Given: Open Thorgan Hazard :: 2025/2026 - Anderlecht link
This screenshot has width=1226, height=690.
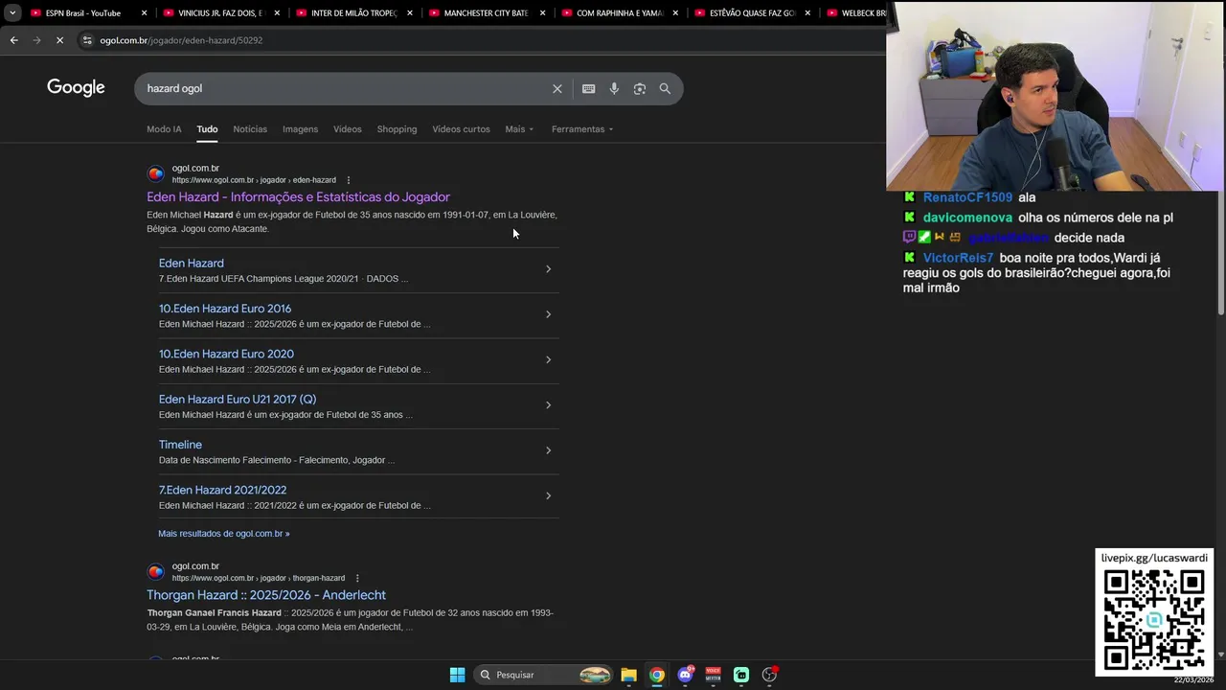Looking at the screenshot, I should point(266,595).
